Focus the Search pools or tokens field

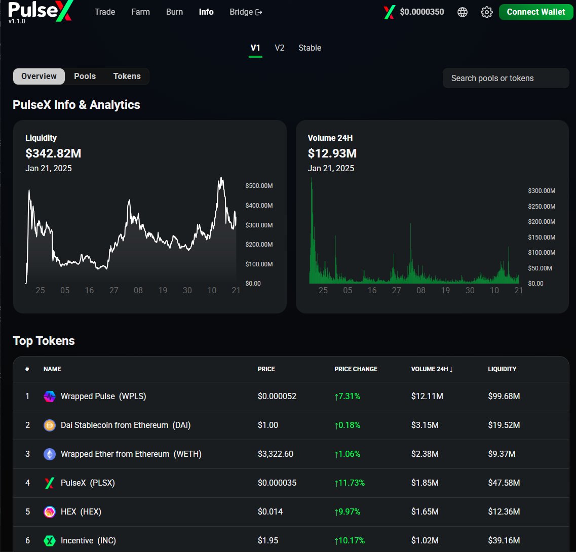[506, 78]
